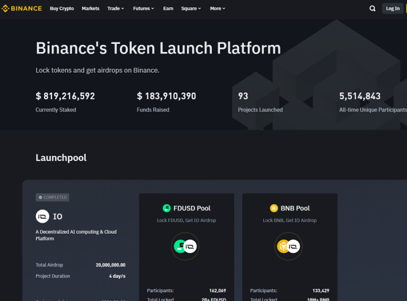Viewport: 407px width, 301px height.
Task: Click the BNB Pool title
Action: click(295, 208)
